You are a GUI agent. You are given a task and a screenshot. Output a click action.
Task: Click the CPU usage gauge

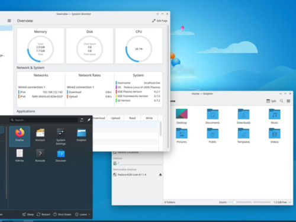coord(139,49)
